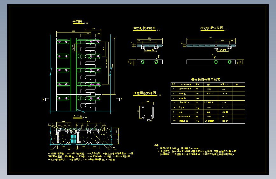Click the 平面图 plan view title
The width and height of the screenshot is (276, 179).
(x=77, y=21)
